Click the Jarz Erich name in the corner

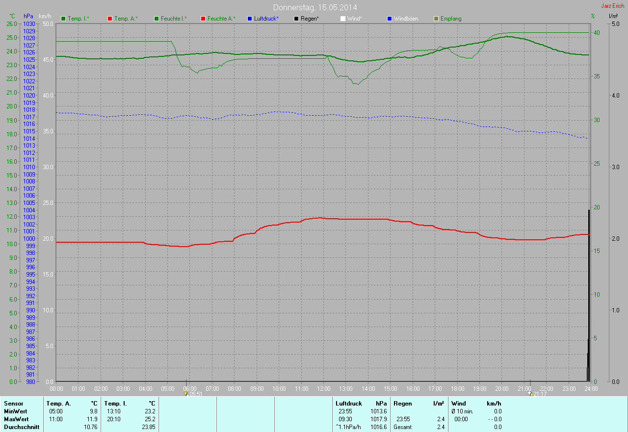pos(613,6)
